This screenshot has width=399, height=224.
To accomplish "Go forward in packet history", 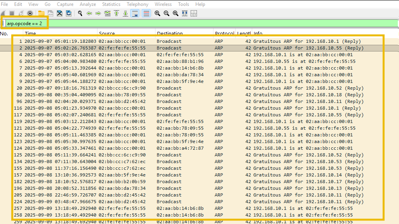I will [x=98, y=13].
